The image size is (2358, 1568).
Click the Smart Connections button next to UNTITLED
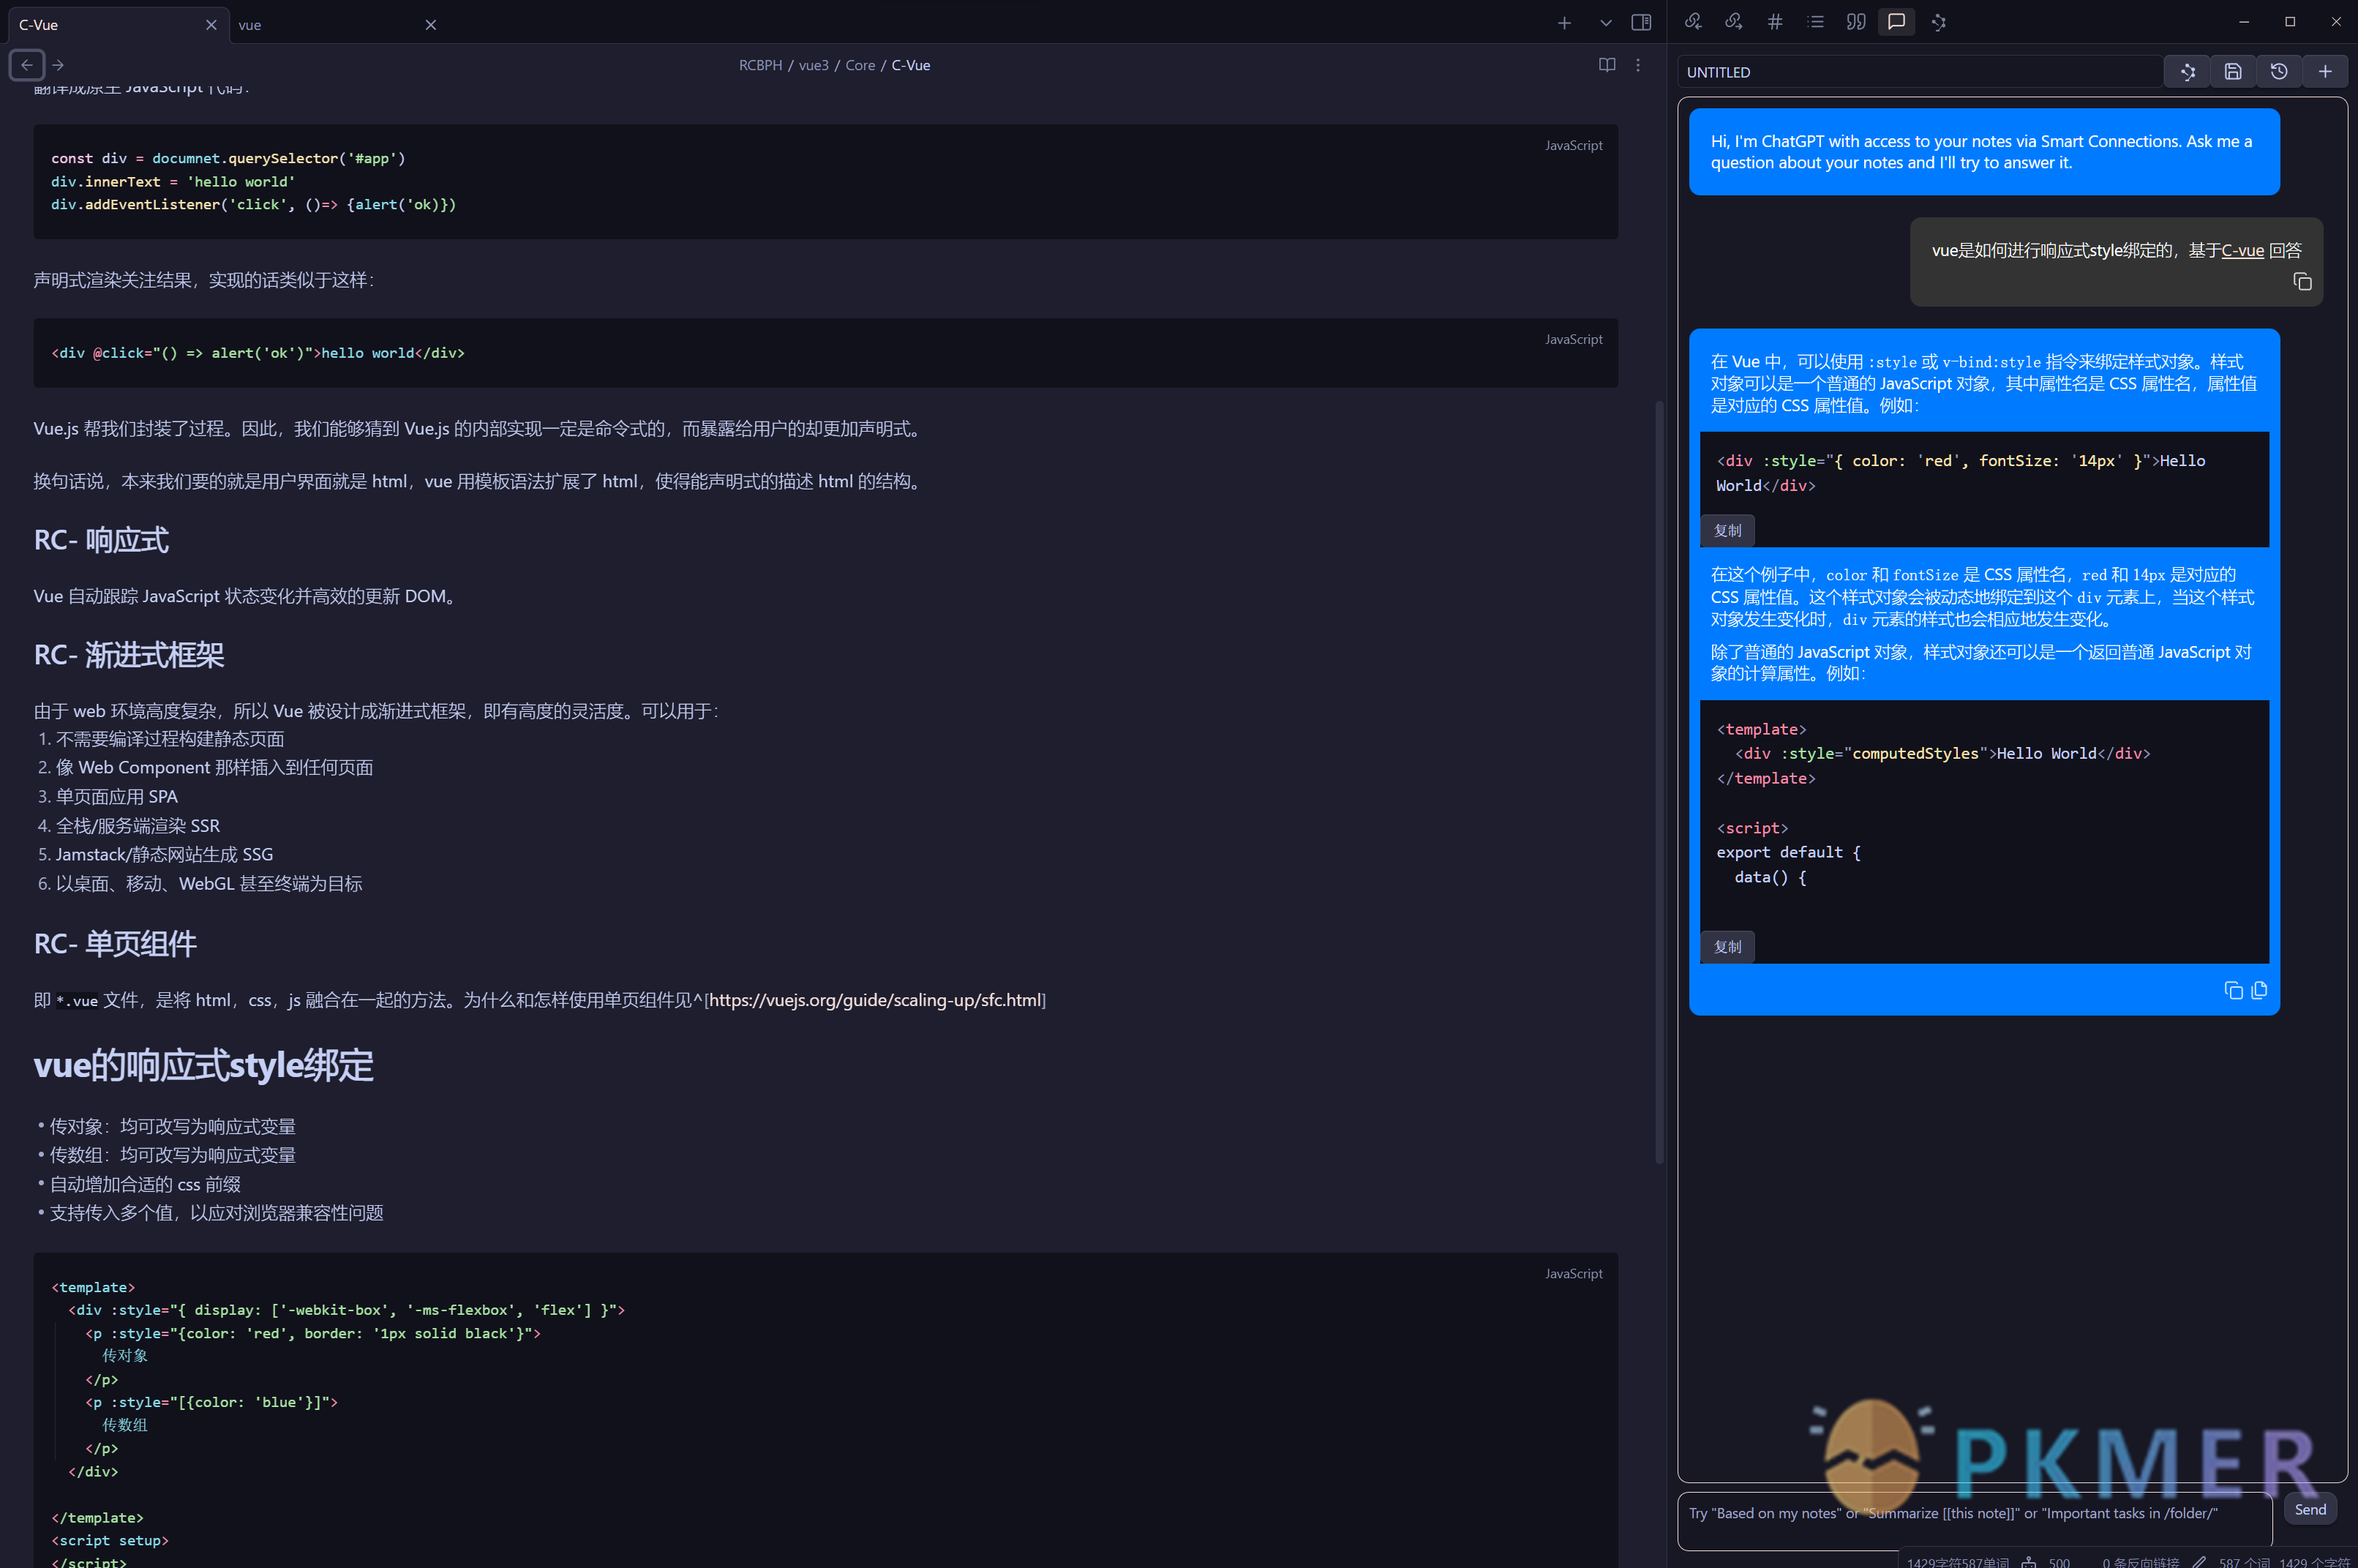pos(2188,72)
